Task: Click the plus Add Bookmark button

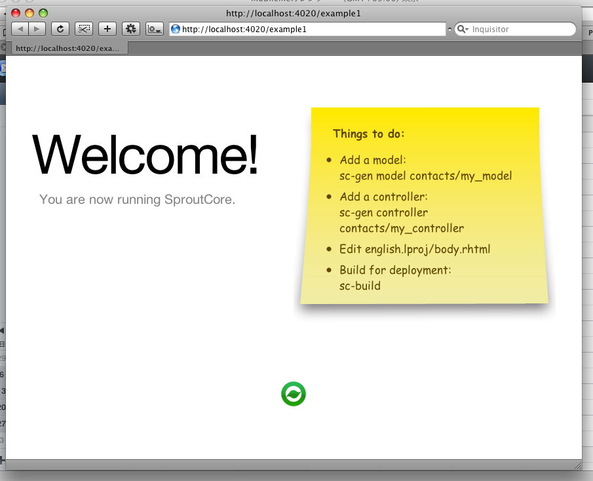Action: (107, 29)
